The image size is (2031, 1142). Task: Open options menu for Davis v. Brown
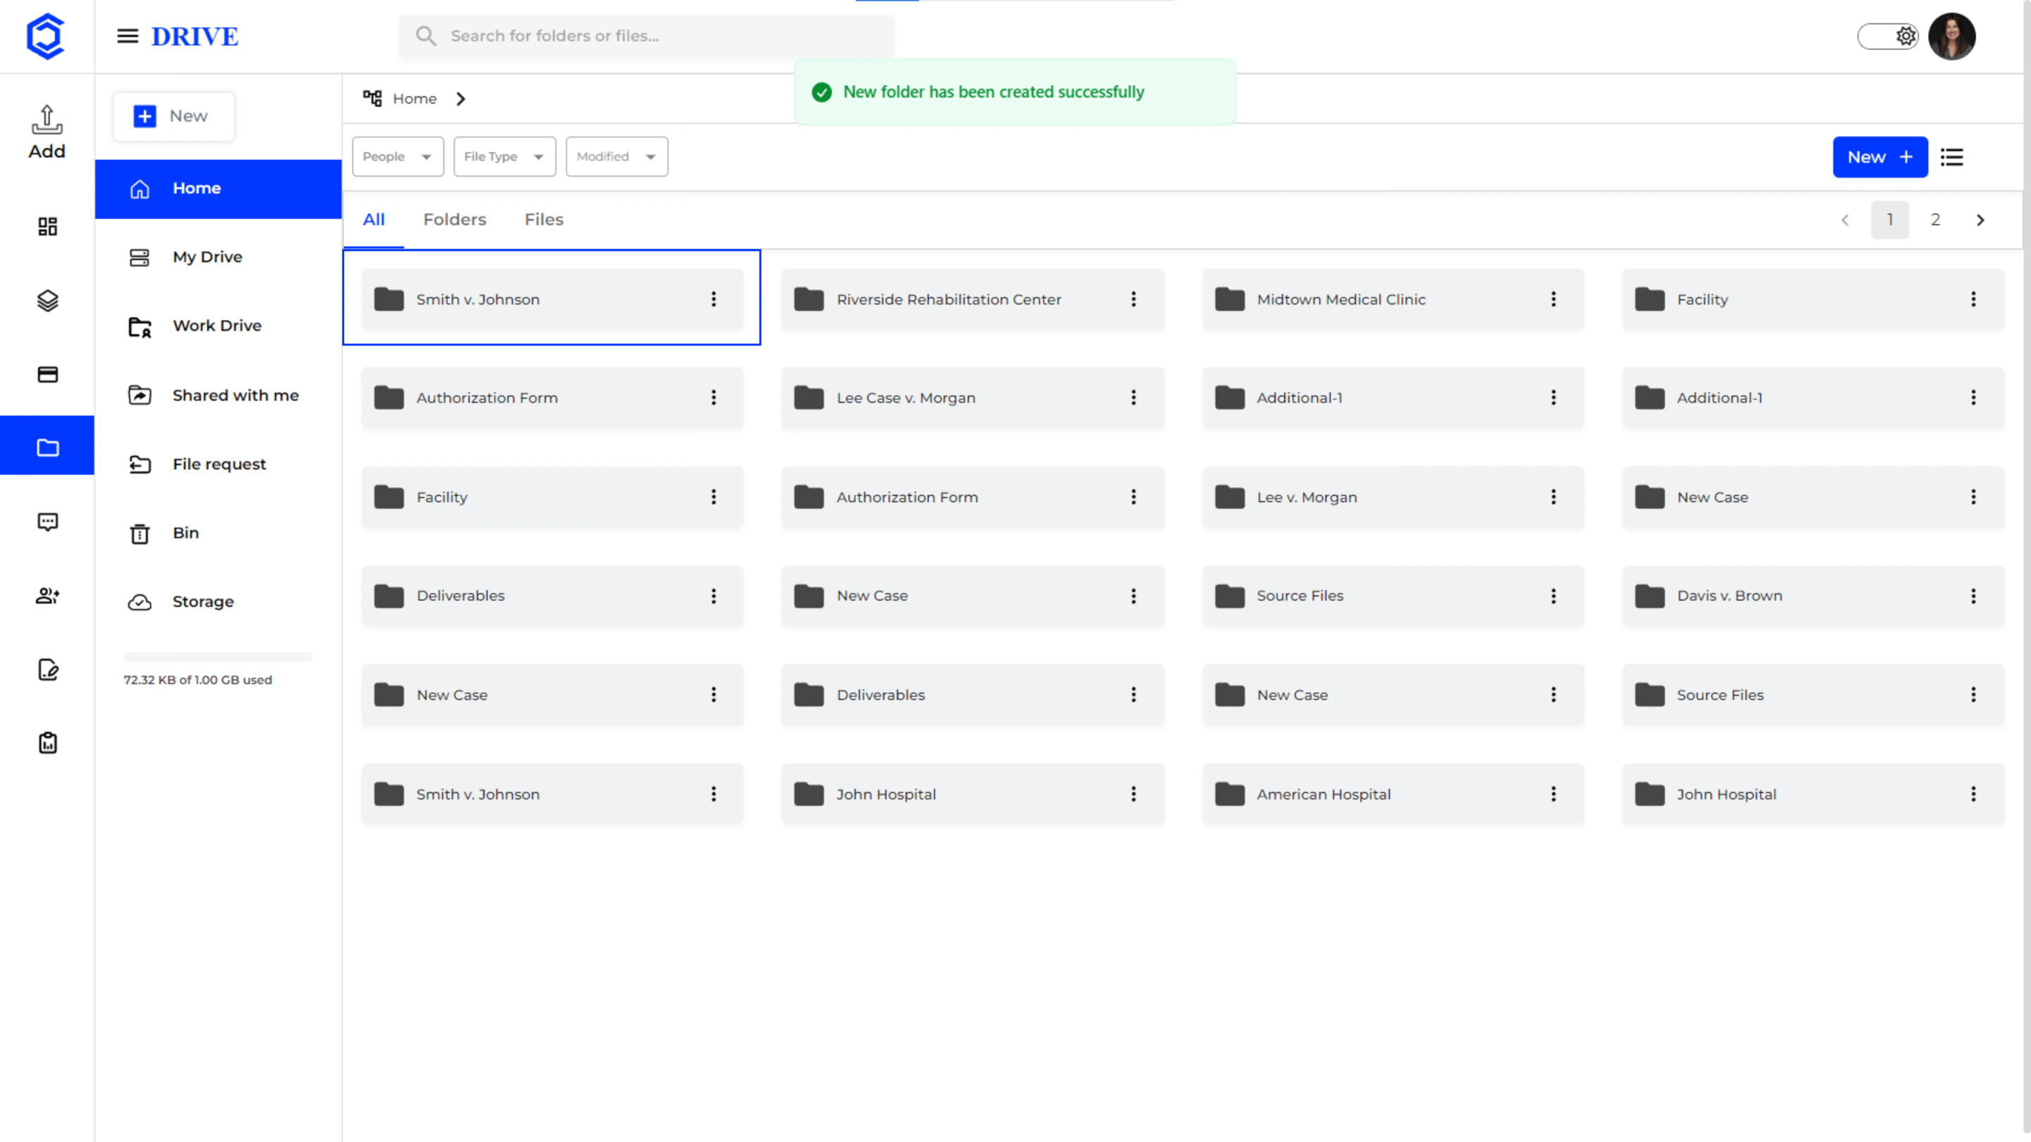[x=1973, y=596]
